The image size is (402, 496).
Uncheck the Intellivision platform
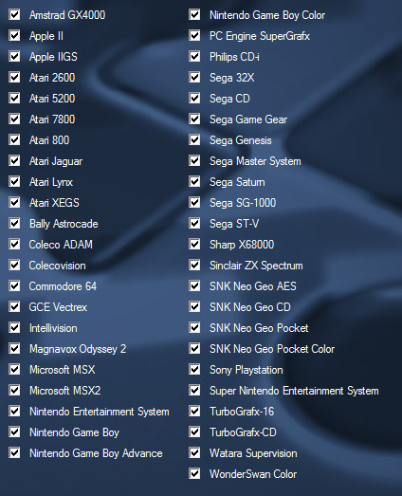click(14, 328)
